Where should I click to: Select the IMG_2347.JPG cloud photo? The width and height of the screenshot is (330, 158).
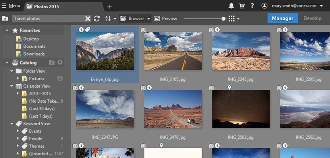point(105,109)
